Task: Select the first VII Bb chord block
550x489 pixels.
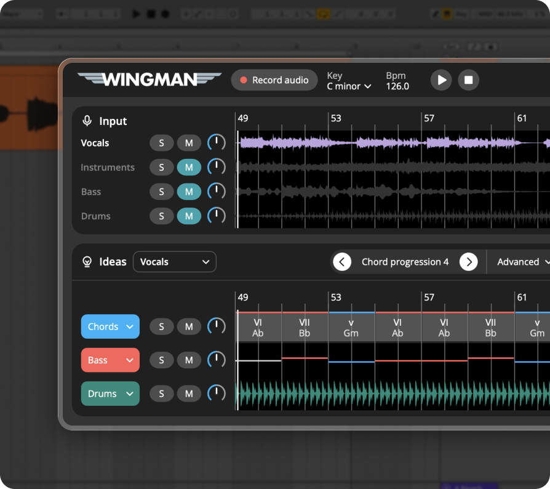Action: (305, 328)
